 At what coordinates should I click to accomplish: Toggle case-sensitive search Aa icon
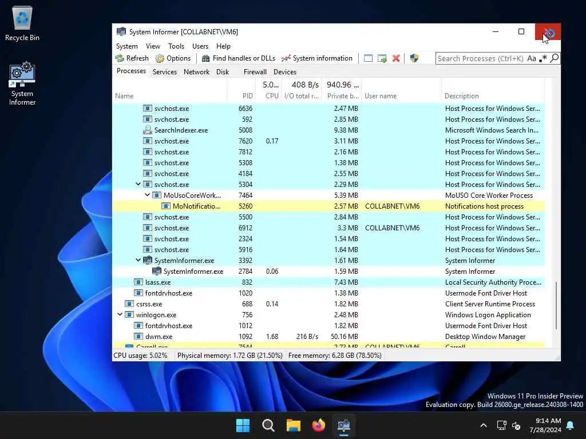click(532, 58)
